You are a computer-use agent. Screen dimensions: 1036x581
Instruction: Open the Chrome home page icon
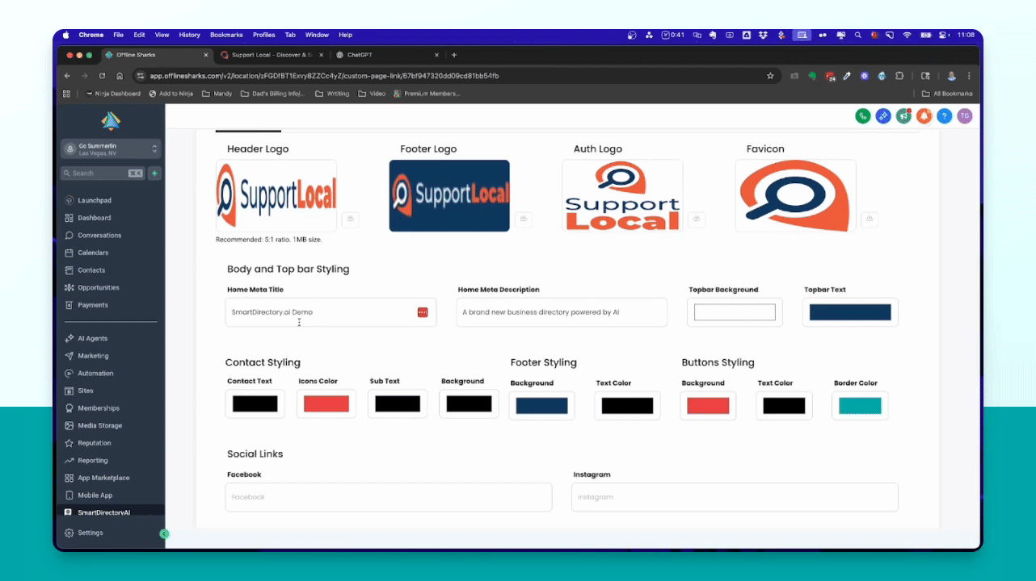click(120, 76)
